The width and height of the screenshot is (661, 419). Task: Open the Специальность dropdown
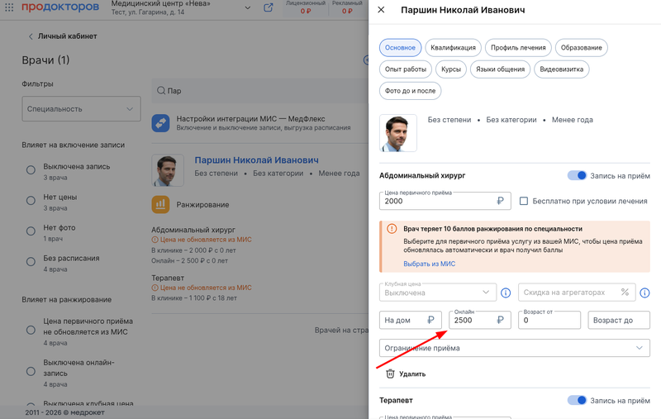81,109
